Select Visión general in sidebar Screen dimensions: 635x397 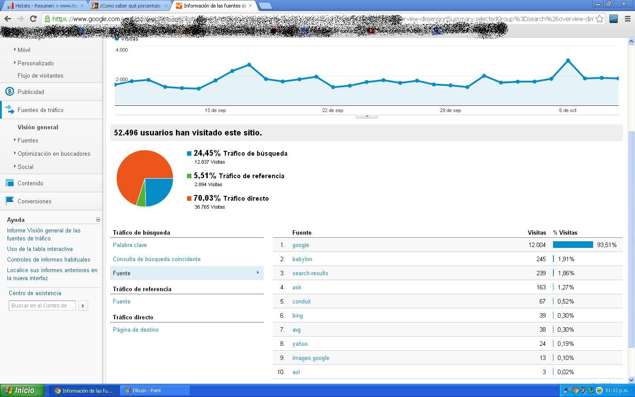[38, 127]
